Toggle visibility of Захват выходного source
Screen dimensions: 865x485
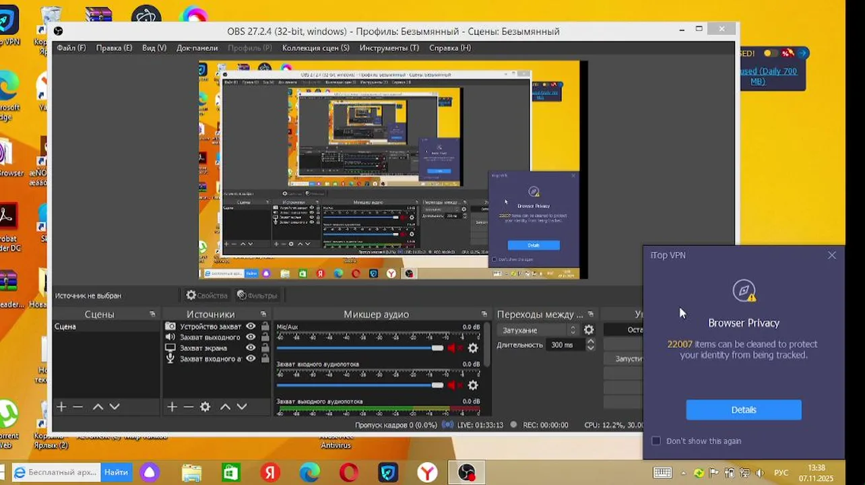coord(251,337)
